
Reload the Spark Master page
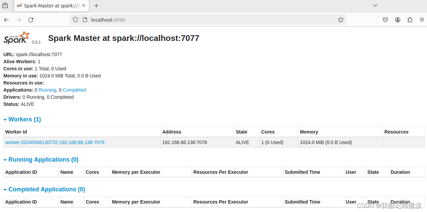[30, 20]
